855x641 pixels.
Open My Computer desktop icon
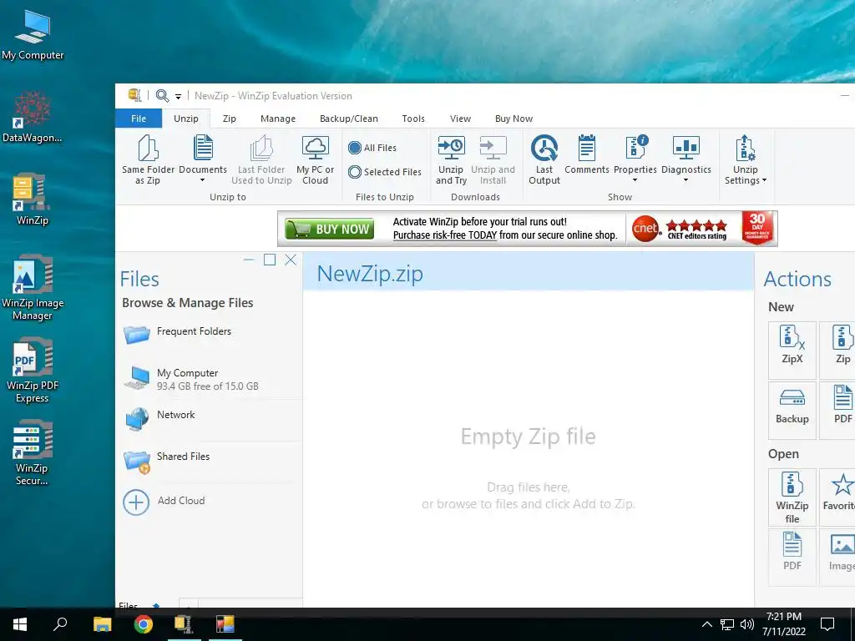tap(33, 35)
